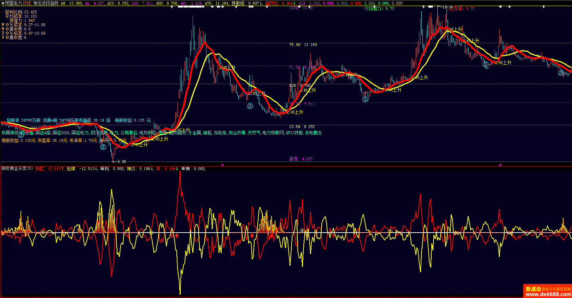Screen dimensions: 572x298
Task: Select the 日线 period label
Action: (27, 3)
